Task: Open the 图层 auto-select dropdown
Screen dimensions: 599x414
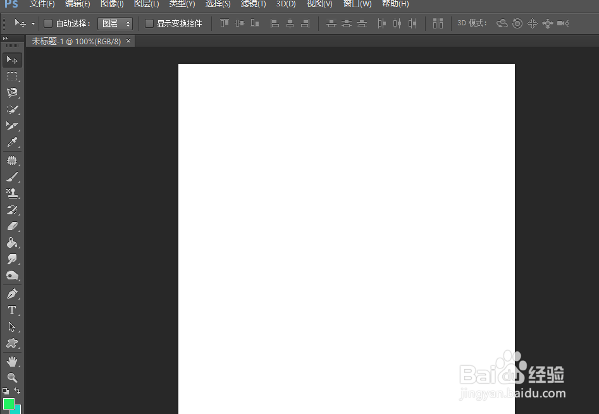Action: (x=115, y=23)
